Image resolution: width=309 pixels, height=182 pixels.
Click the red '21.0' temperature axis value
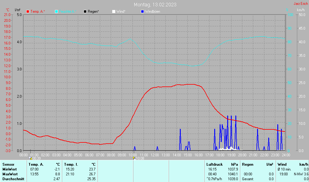[7, 15]
